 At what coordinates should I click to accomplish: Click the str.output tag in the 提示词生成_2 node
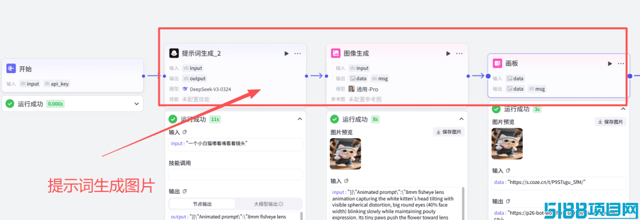click(195, 78)
